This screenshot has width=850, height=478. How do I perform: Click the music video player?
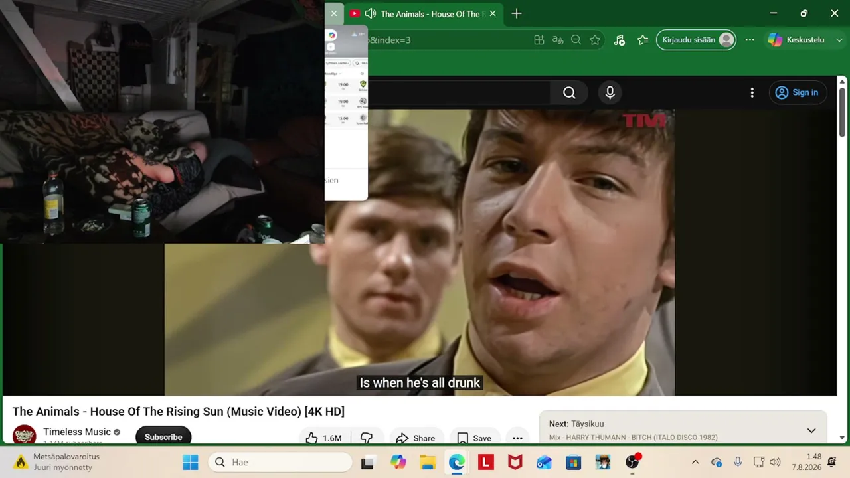pyautogui.click(x=420, y=252)
